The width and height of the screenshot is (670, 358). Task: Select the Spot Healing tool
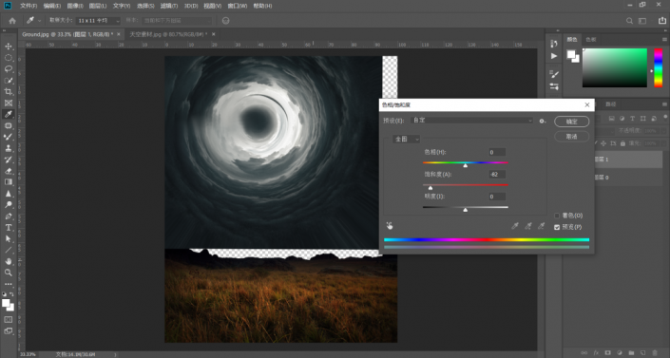click(9, 125)
